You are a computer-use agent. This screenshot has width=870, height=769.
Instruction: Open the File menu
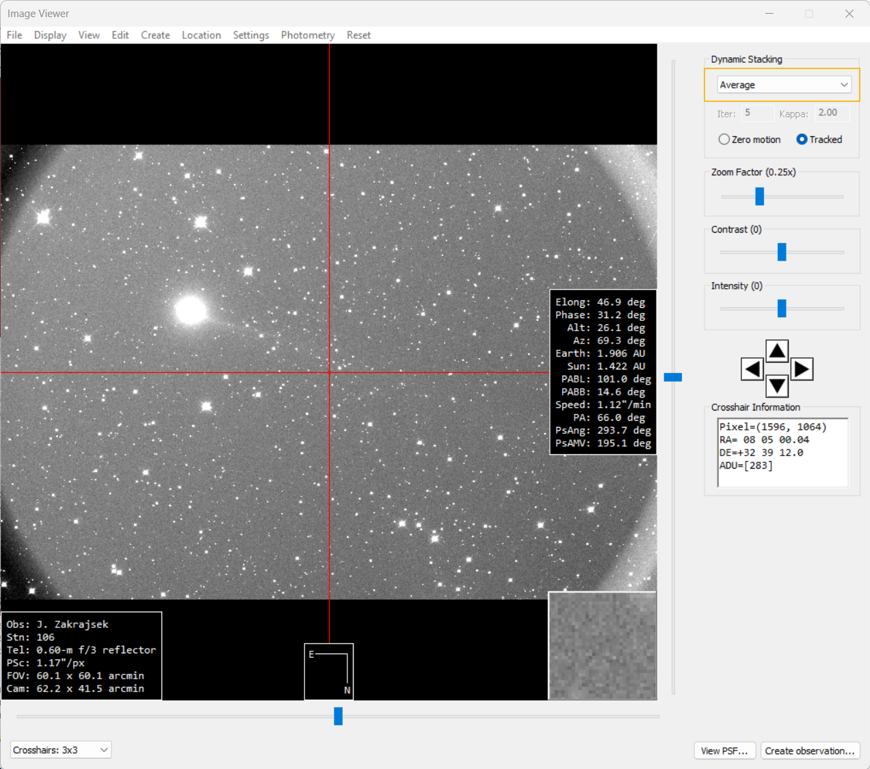pos(14,35)
